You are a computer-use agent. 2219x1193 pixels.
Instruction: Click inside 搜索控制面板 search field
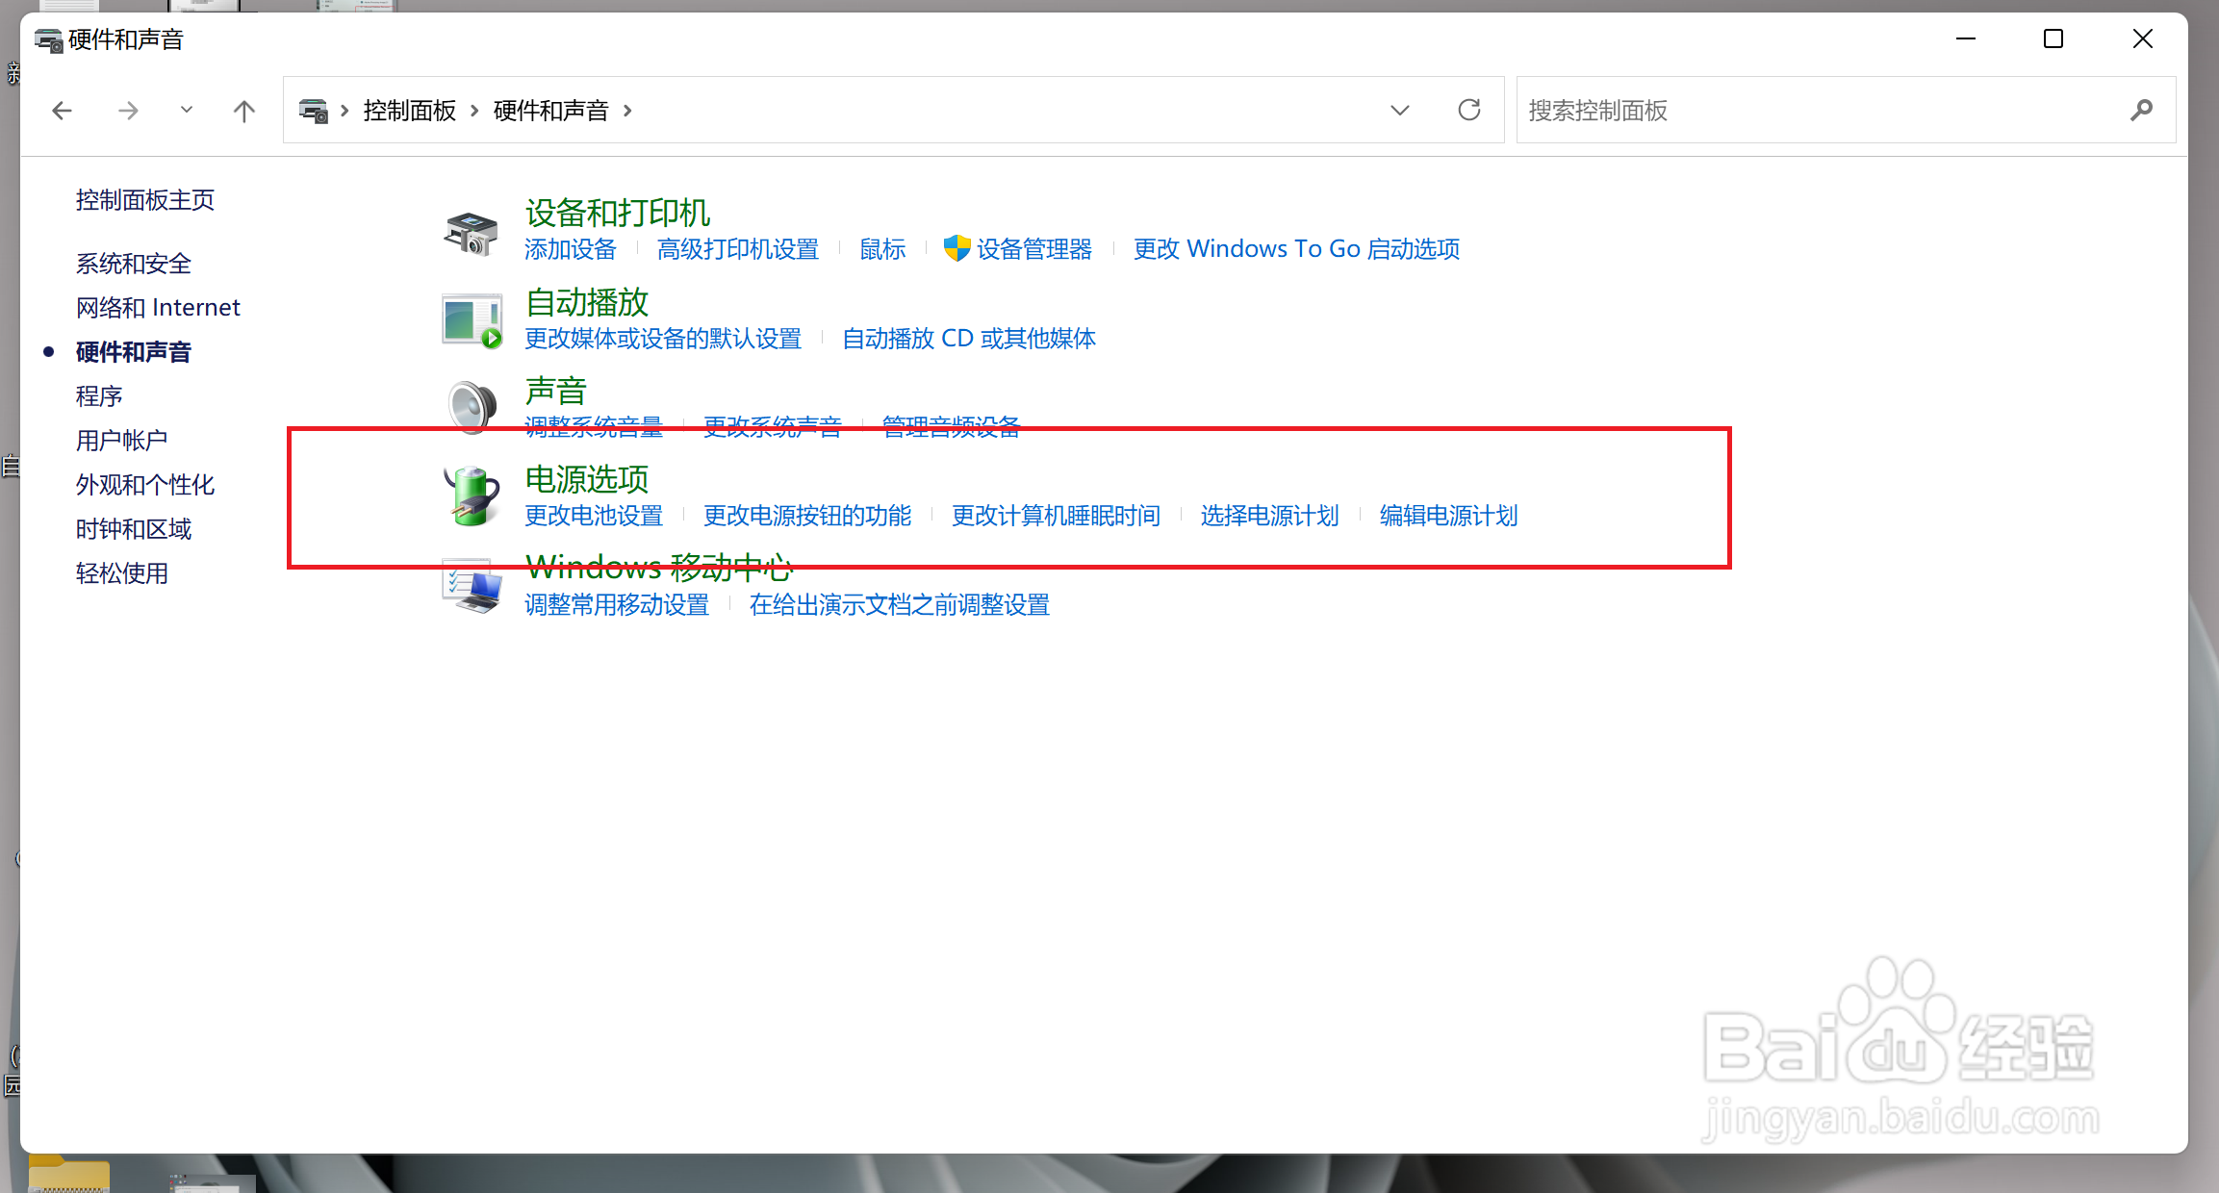(1809, 111)
